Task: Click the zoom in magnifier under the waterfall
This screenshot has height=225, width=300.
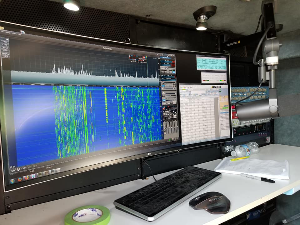Action: [14, 167]
